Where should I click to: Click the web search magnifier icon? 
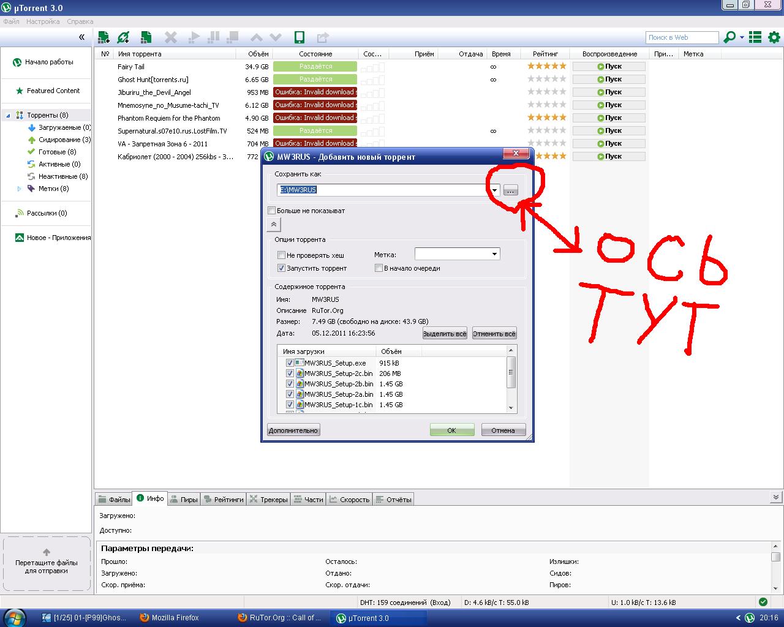pyautogui.click(x=729, y=37)
